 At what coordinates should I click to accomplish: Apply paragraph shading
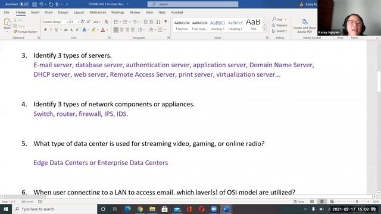pos(151,30)
